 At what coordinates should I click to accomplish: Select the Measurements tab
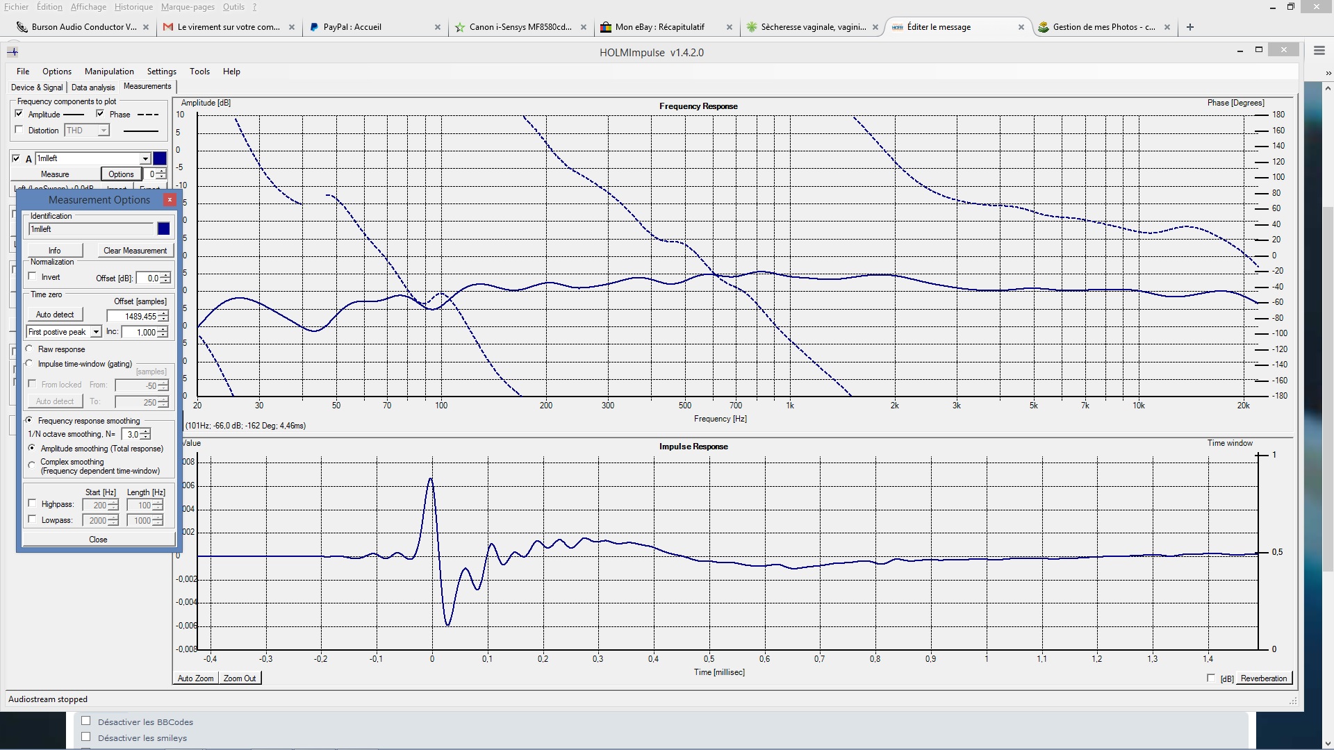pos(147,87)
